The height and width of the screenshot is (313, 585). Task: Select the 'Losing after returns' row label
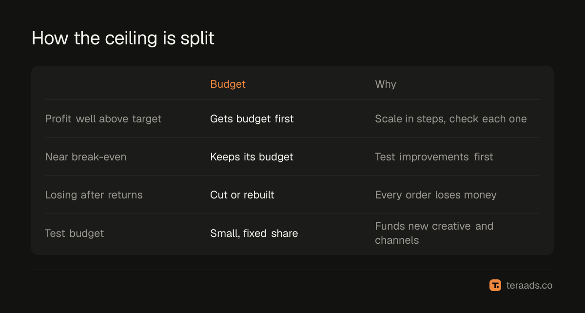point(94,195)
